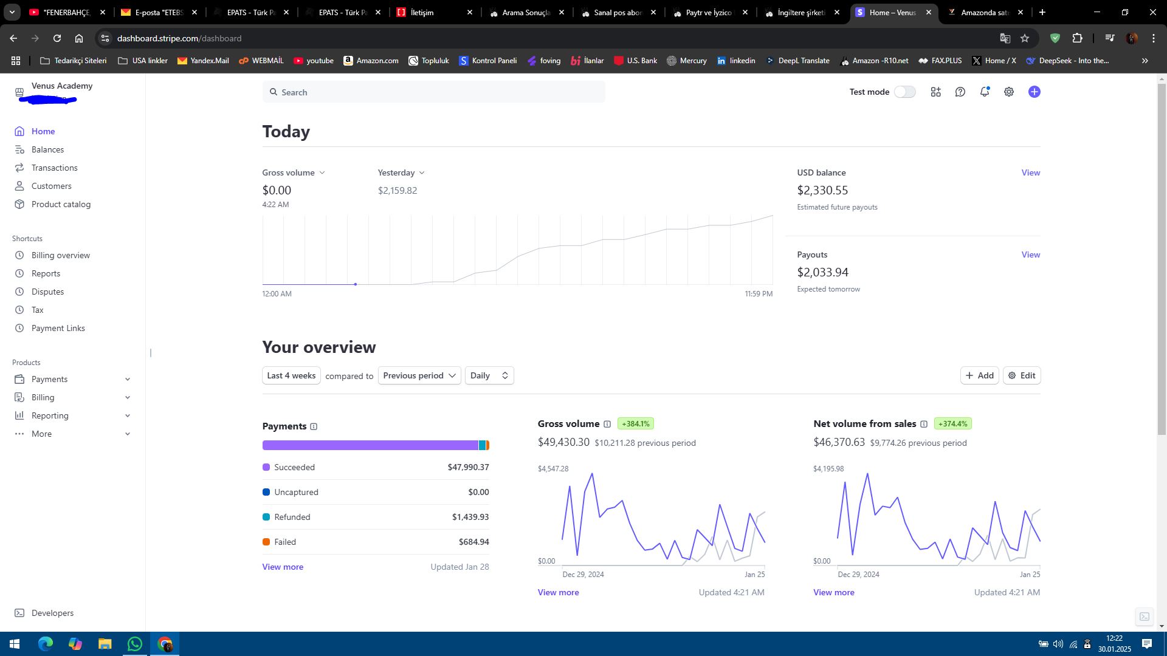Toggle Test mode switch
Viewport: 1167px width, 656px height.
(x=904, y=92)
